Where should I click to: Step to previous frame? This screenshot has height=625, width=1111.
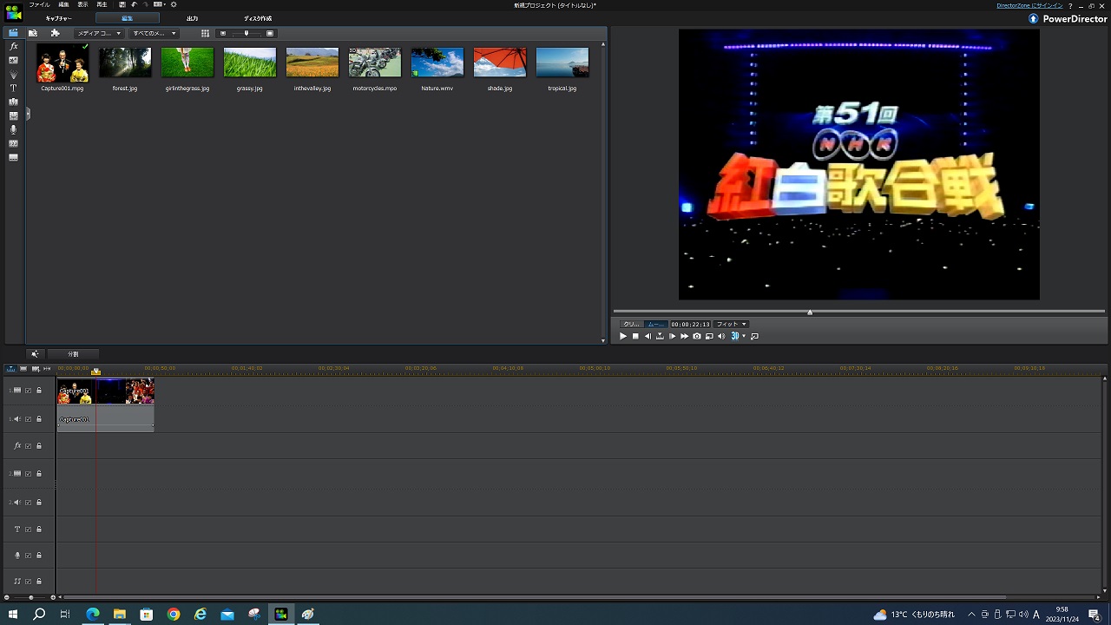[x=648, y=336]
